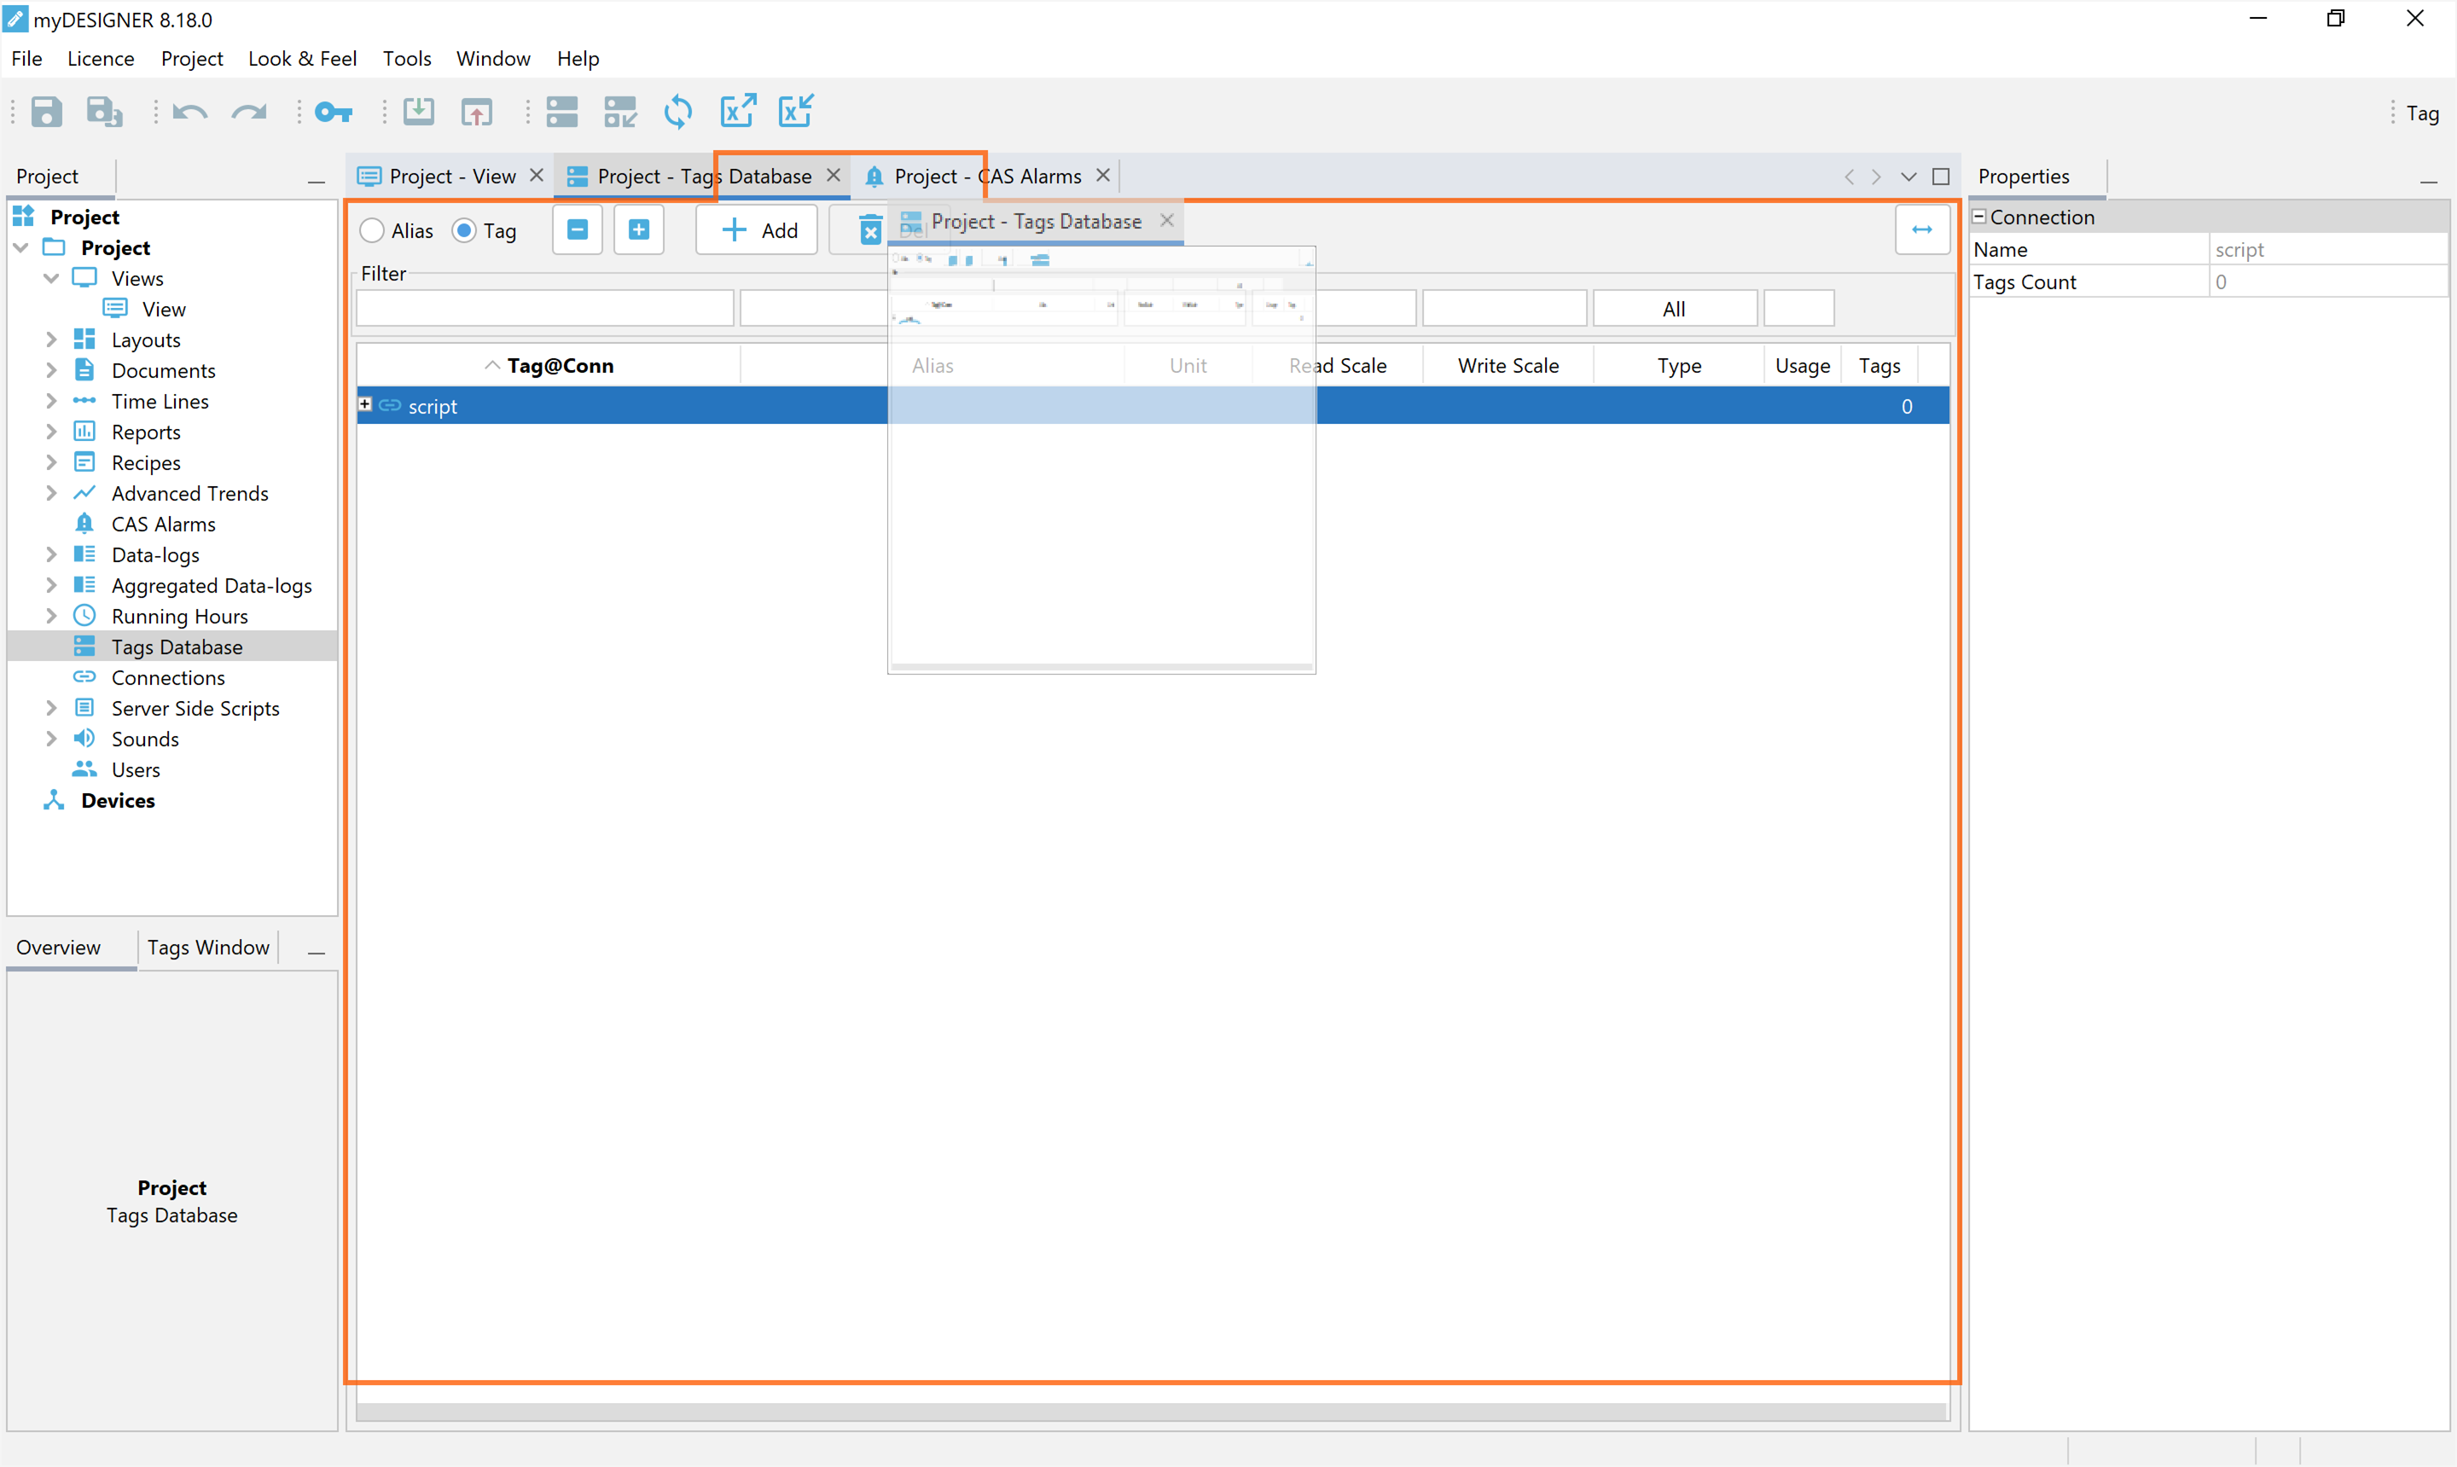The height and width of the screenshot is (1467, 2457).
Task: Switch to the Tags Window tab
Action: tap(209, 947)
